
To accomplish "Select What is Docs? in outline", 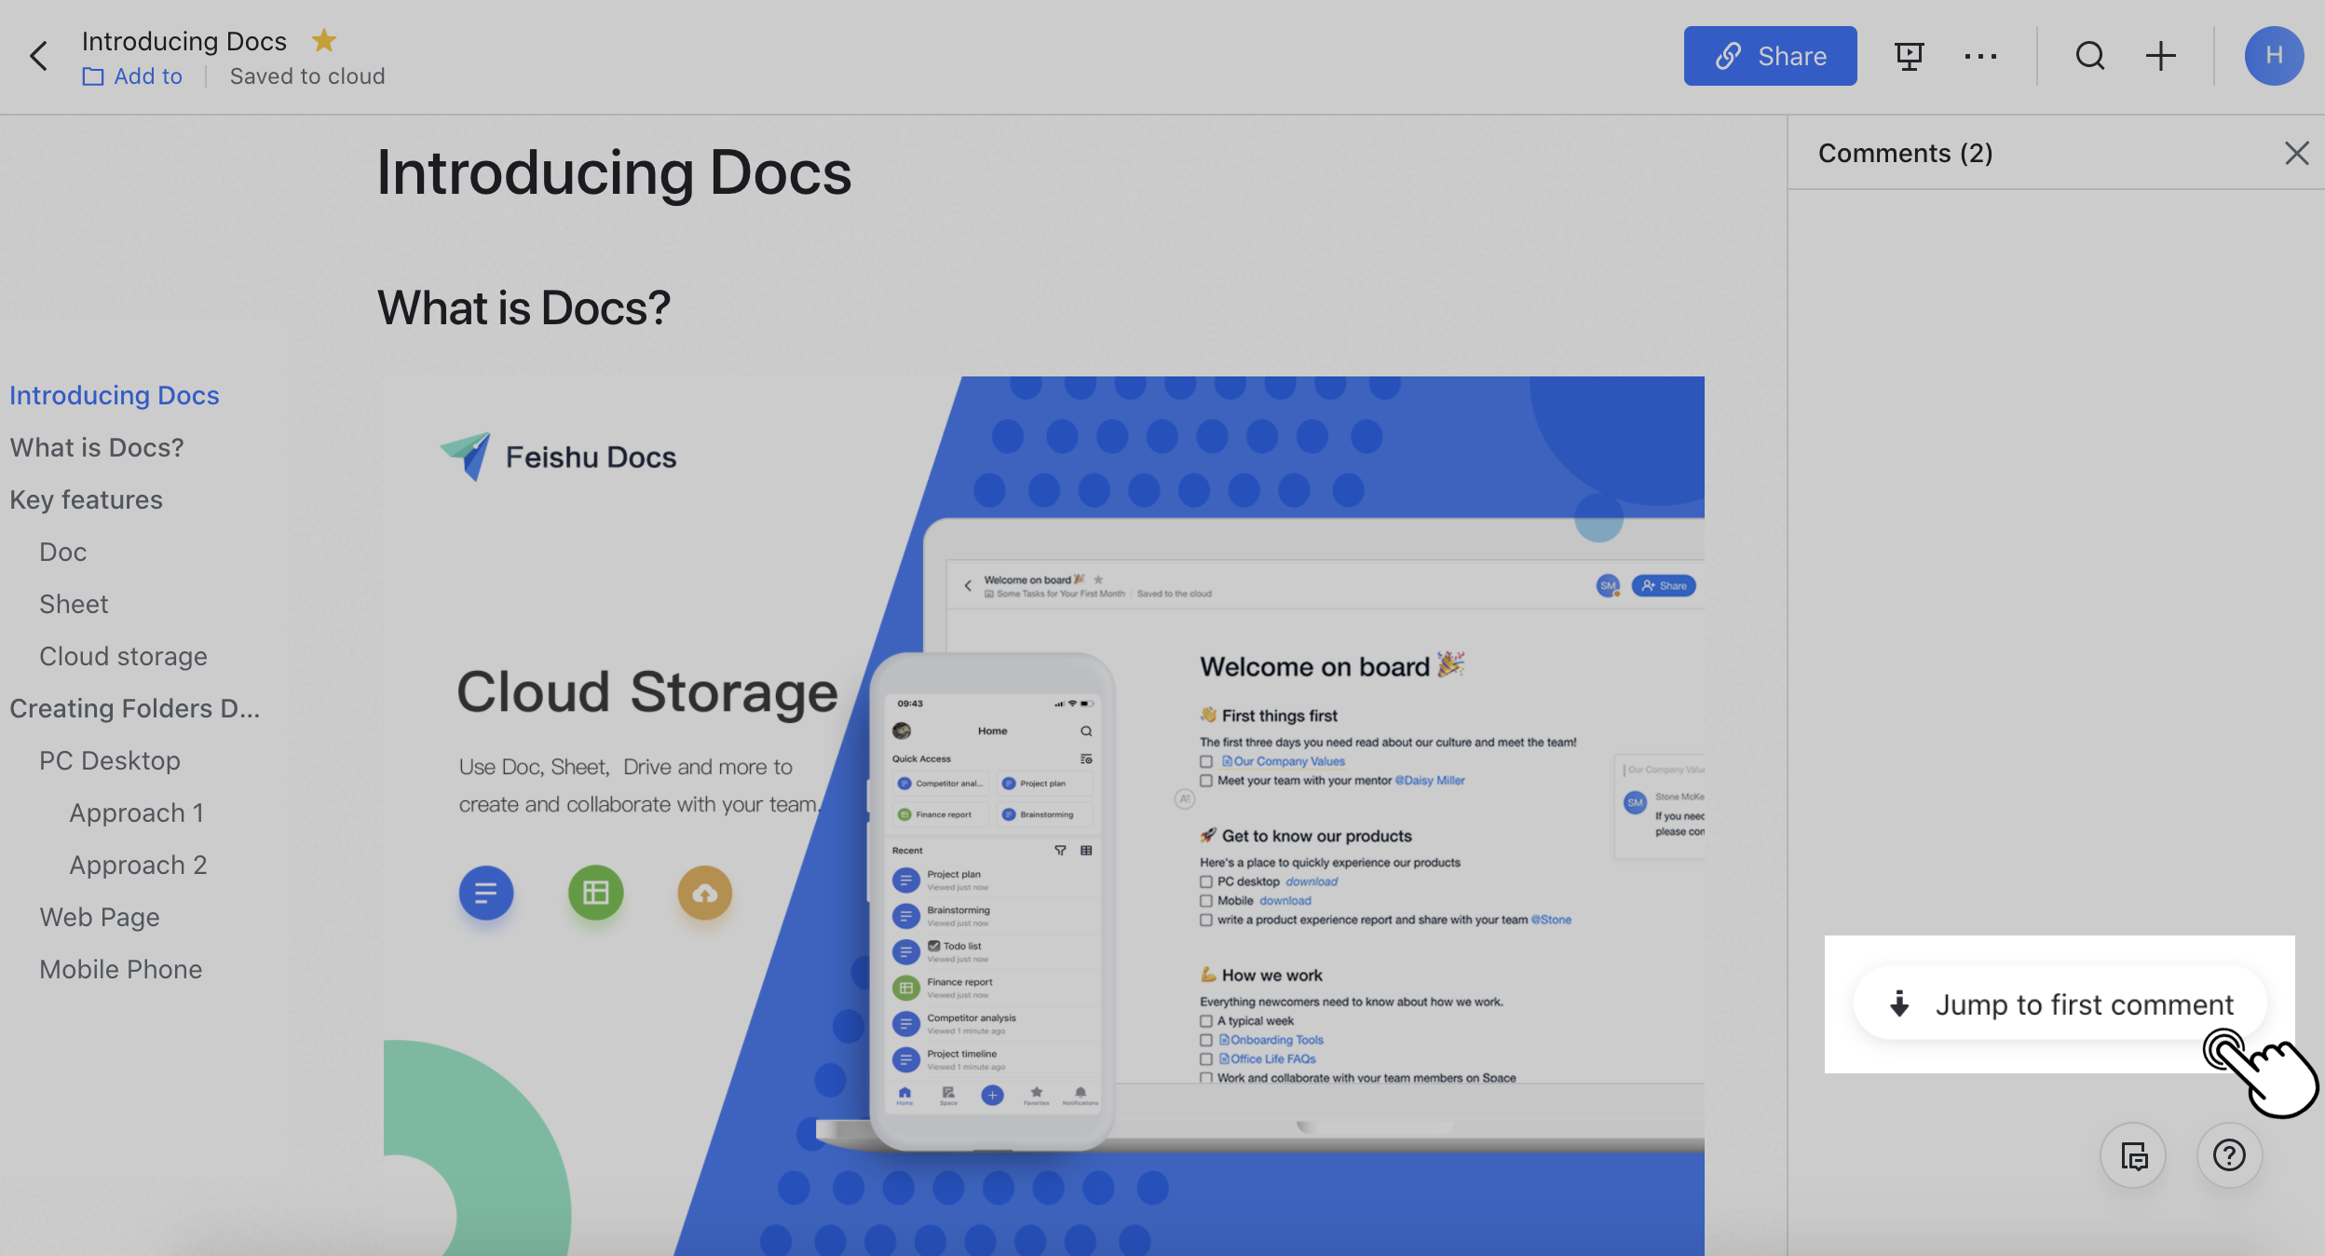I will tap(97, 447).
